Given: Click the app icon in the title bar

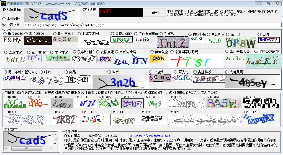Looking at the screenshot, I should [4, 4].
